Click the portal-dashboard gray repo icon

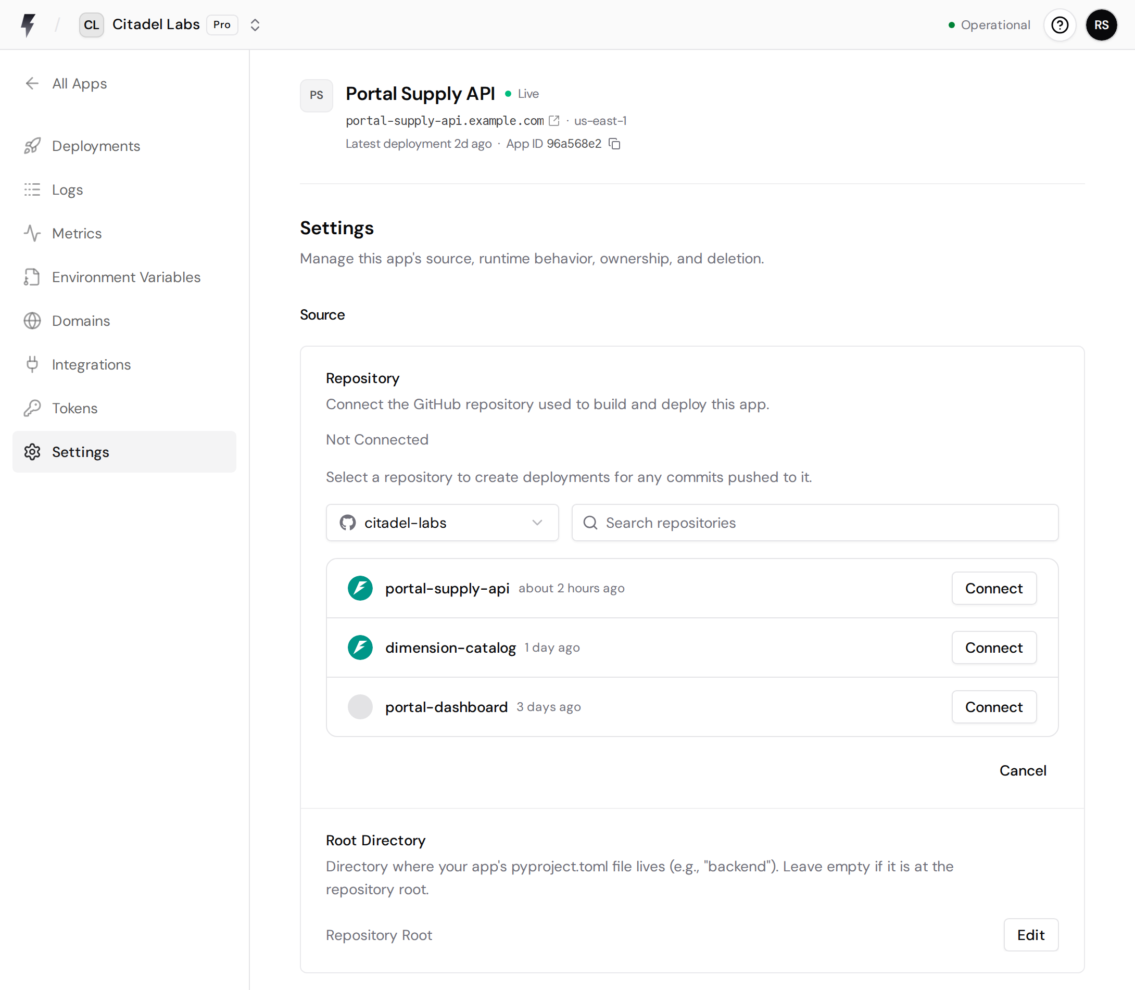click(x=360, y=707)
